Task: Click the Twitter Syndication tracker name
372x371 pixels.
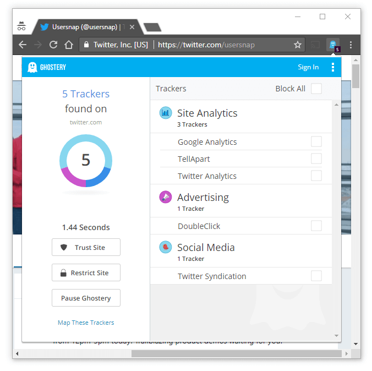Action: (x=212, y=276)
